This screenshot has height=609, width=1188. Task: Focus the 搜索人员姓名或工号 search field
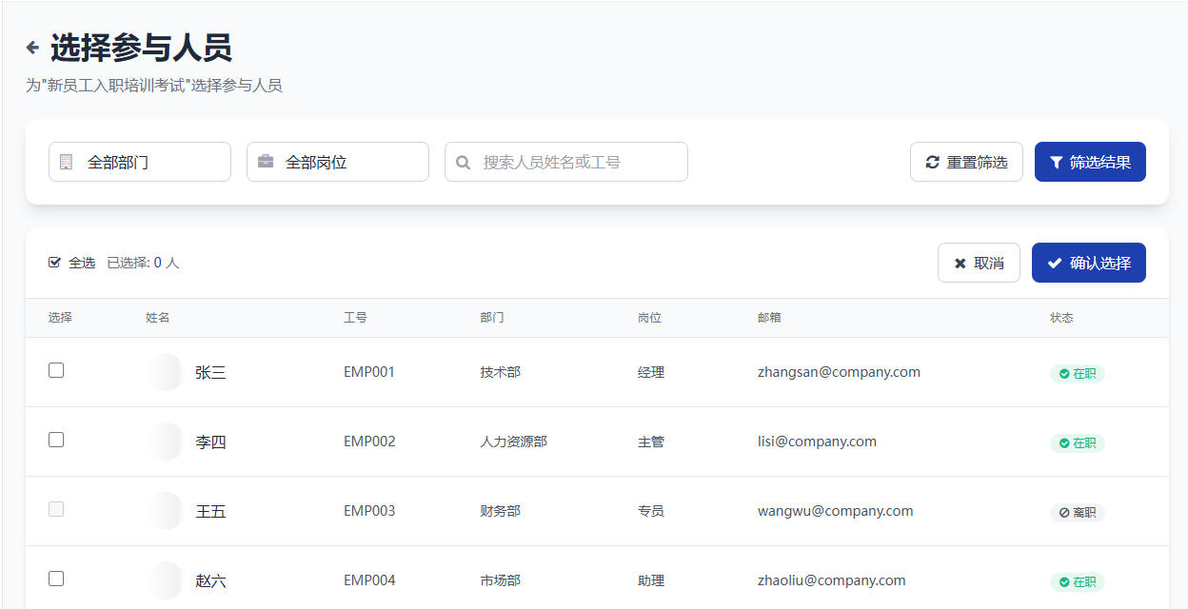pyautogui.click(x=576, y=162)
